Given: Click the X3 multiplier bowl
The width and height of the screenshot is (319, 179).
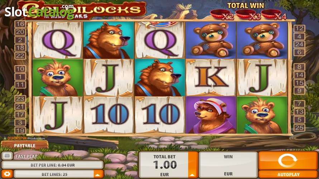Looking at the screenshot, I should tap(248, 15).
